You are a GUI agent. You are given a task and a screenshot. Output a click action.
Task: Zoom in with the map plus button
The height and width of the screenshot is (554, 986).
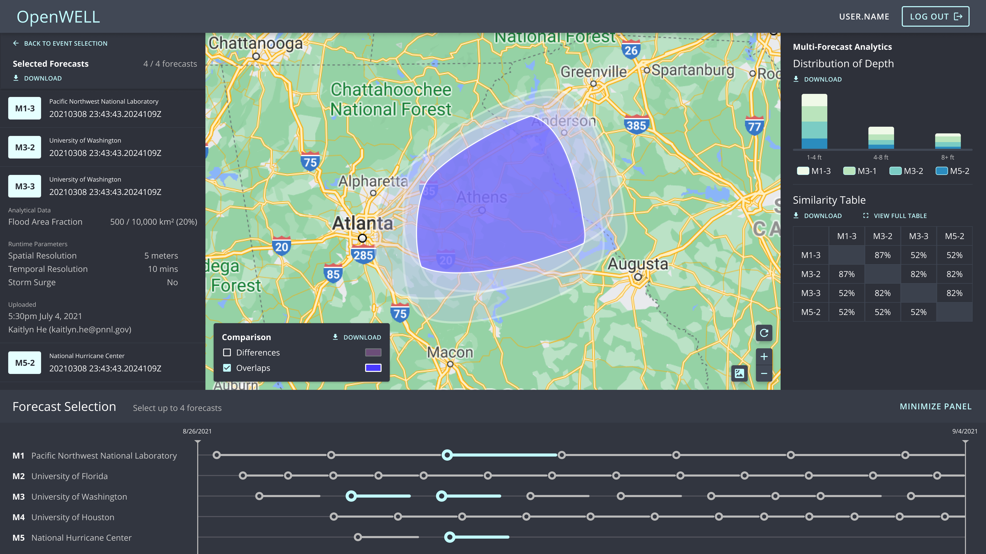coord(764,357)
